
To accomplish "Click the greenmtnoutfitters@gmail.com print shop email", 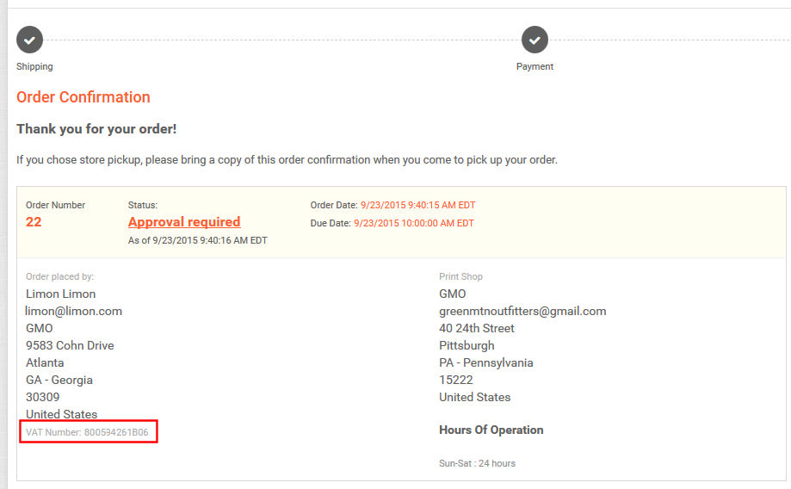I will [522, 311].
